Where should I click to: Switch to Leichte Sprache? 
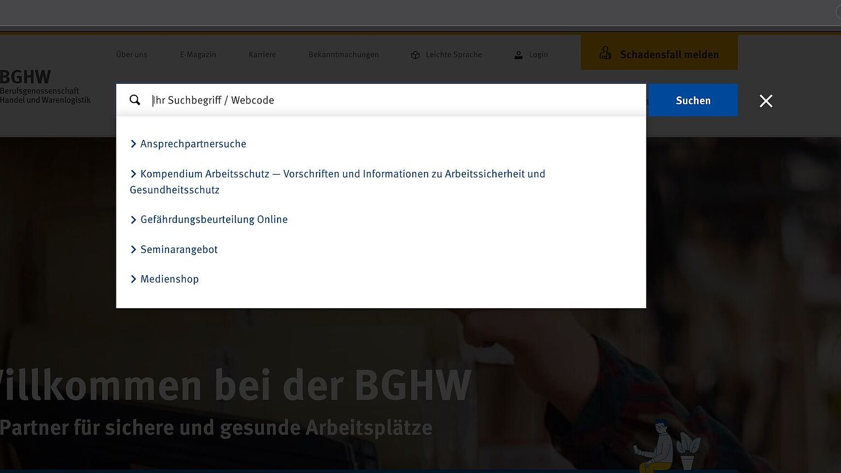click(454, 55)
